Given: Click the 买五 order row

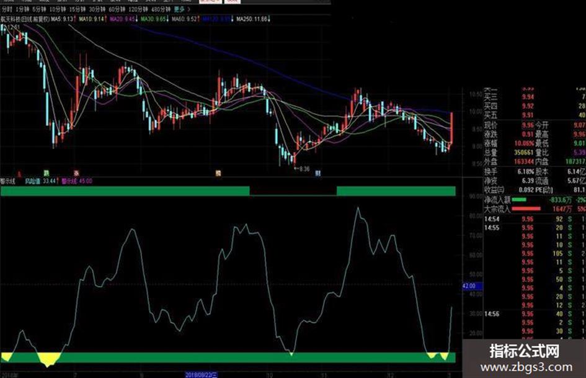Looking at the screenshot, I should coord(535,115).
